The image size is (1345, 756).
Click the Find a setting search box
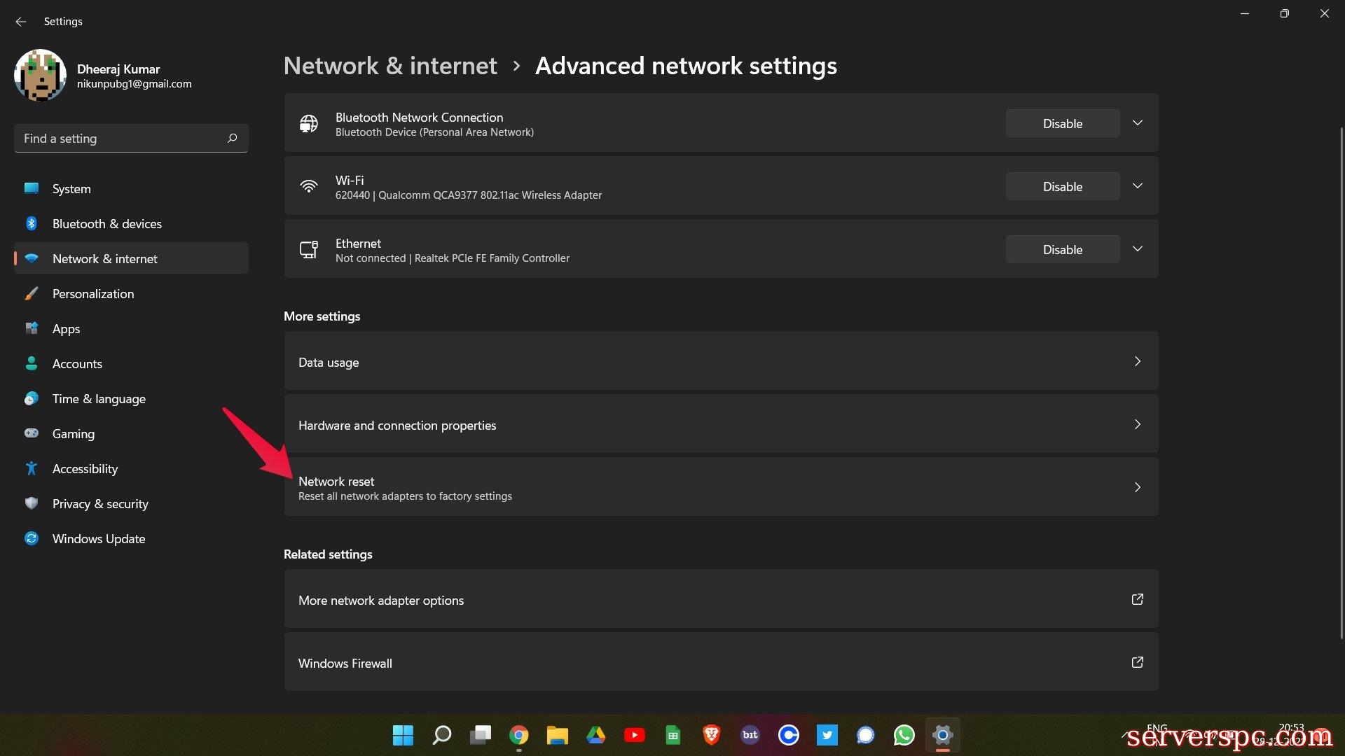click(119, 139)
